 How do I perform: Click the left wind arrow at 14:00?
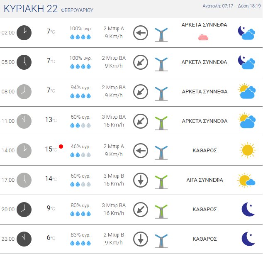click(x=141, y=150)
